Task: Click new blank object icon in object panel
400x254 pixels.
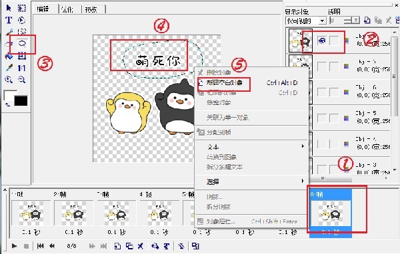Action: (x=367, y=21)
